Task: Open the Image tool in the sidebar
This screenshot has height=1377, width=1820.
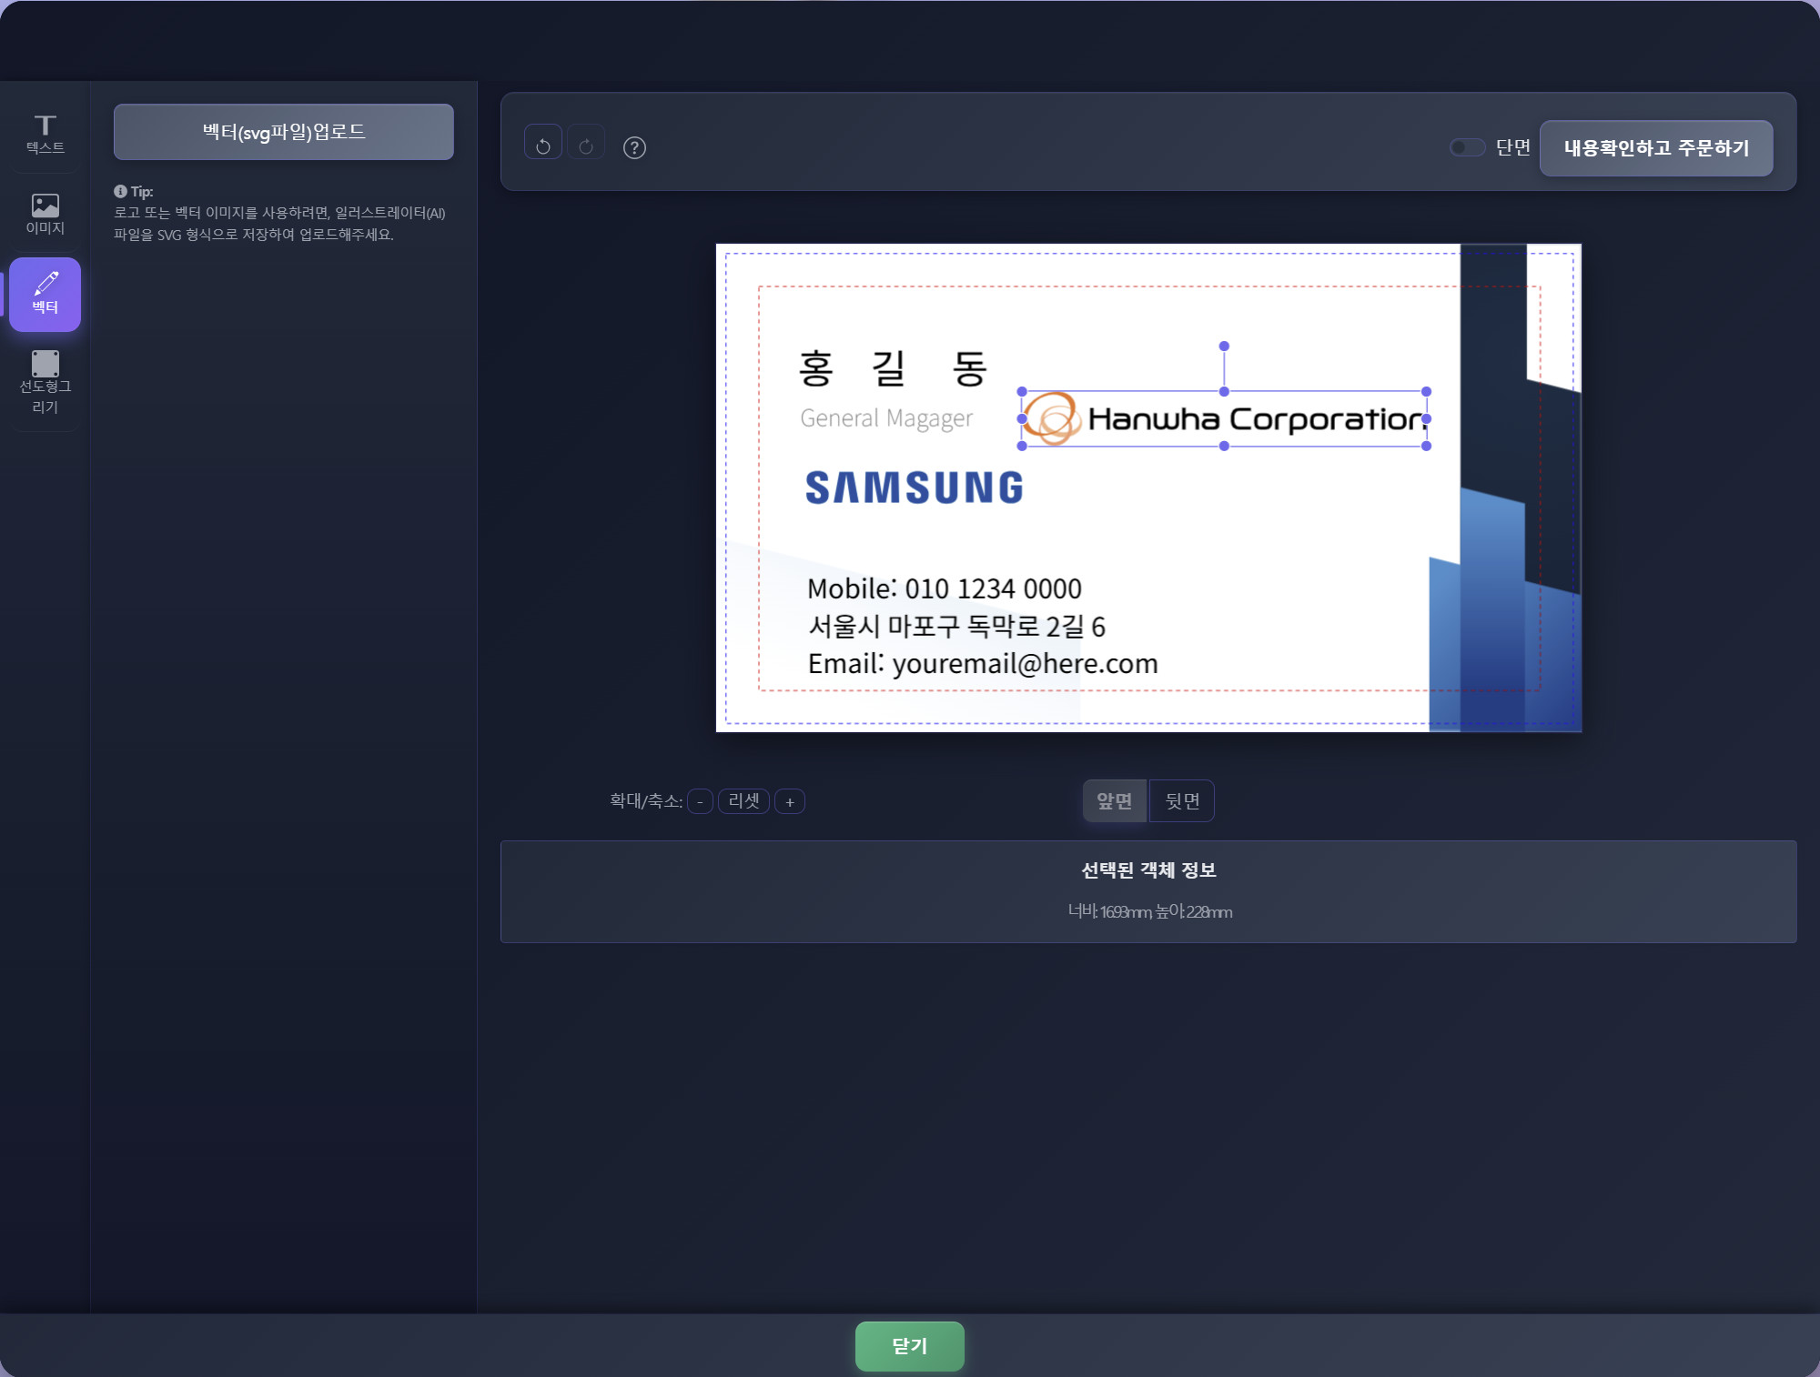Action: tap(45, 214)
